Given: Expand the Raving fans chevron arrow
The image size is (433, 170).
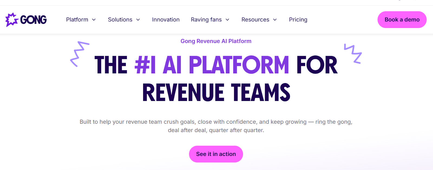Looking at the screenshot, I should click(x=227, y=20).
